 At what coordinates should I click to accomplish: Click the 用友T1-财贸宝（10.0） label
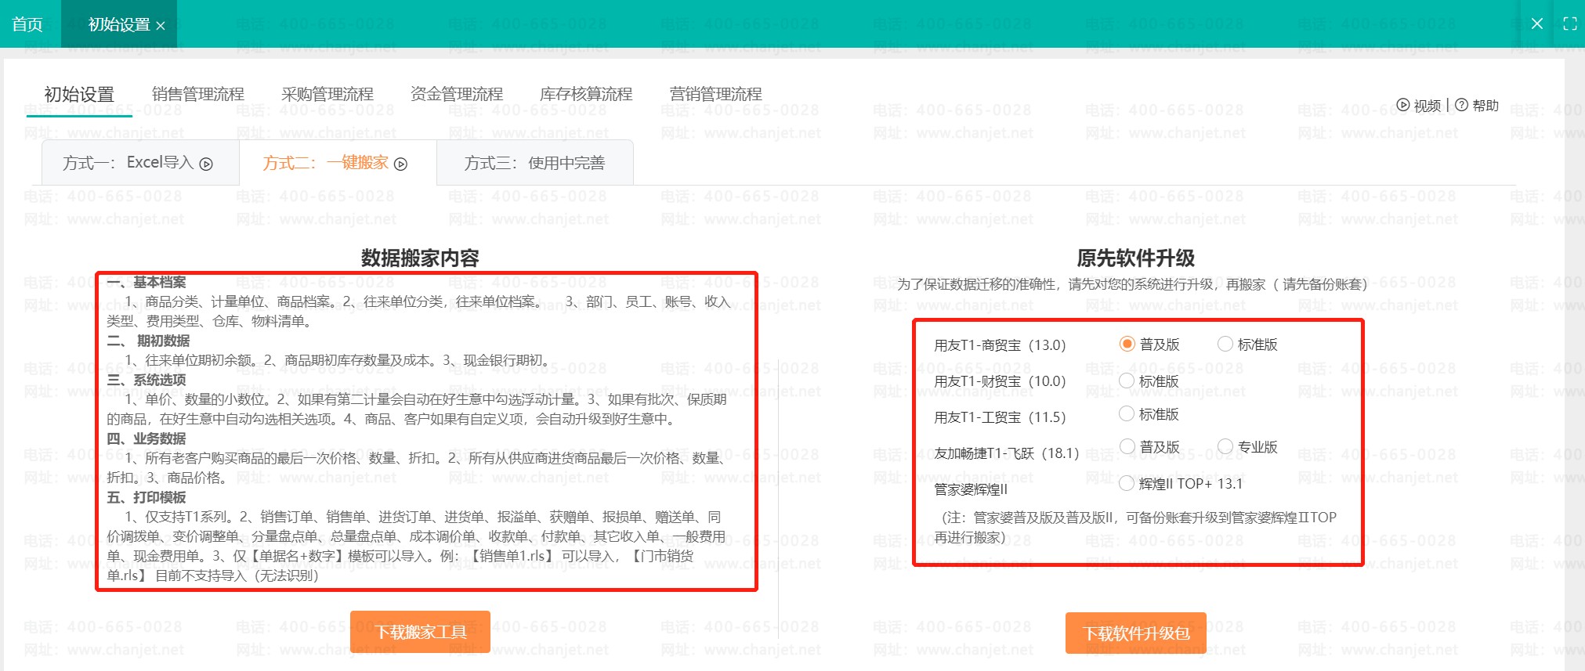[x=1000, y=381]
